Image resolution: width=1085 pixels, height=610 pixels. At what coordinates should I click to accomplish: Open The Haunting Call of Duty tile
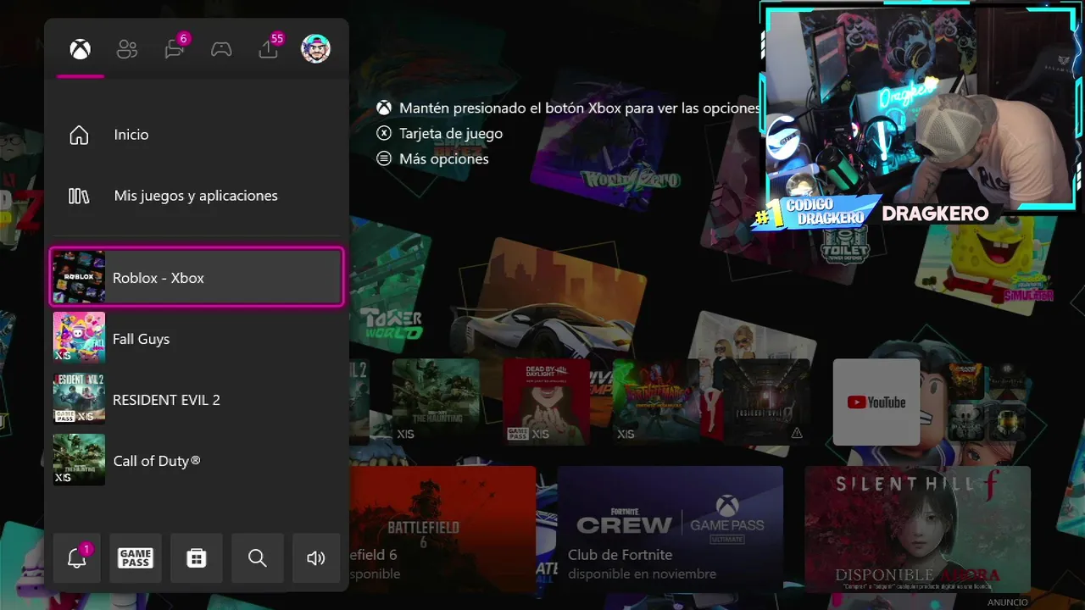click(x=436, y=402)
